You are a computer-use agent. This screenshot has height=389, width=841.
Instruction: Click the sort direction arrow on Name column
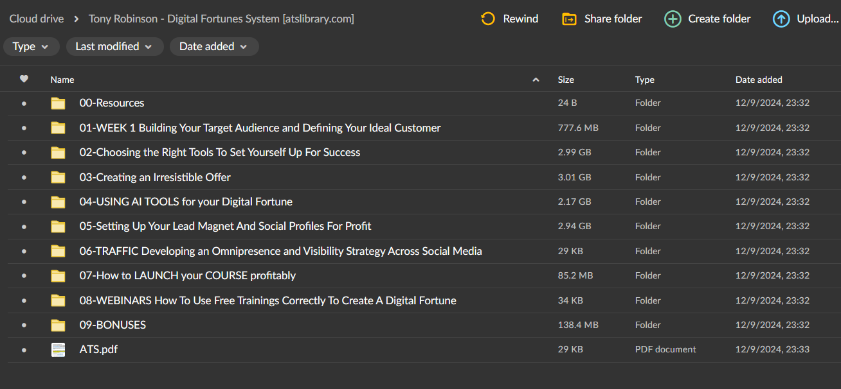point(536,80)
